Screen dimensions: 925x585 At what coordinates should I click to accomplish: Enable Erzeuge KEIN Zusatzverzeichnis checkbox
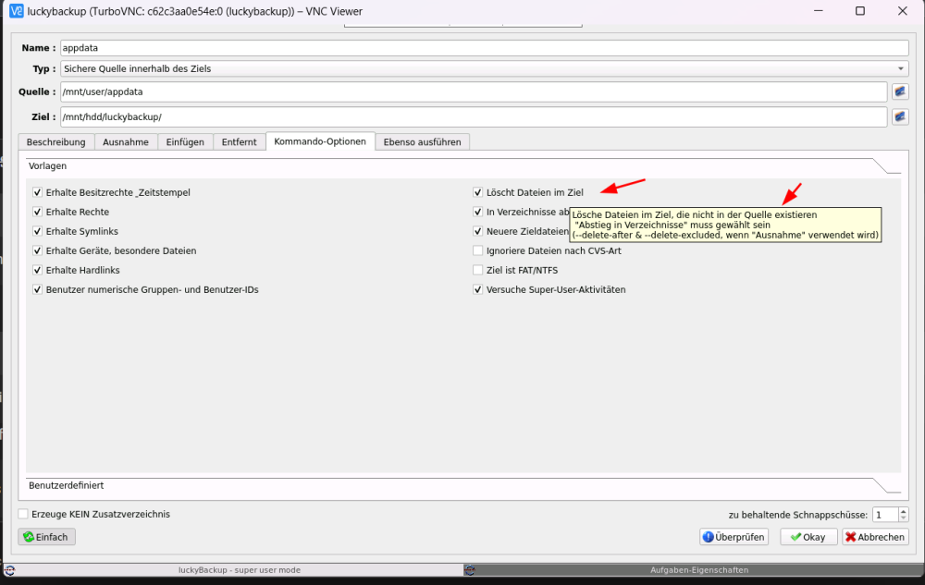(23, 514)
